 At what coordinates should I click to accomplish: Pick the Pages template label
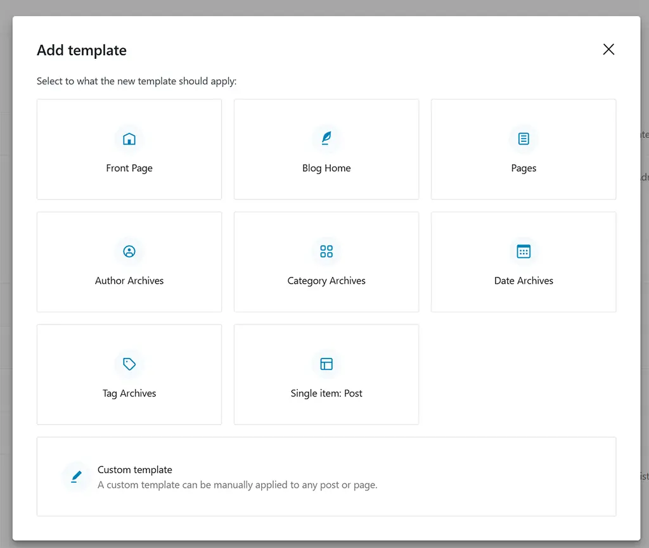[x=524, y=169]
